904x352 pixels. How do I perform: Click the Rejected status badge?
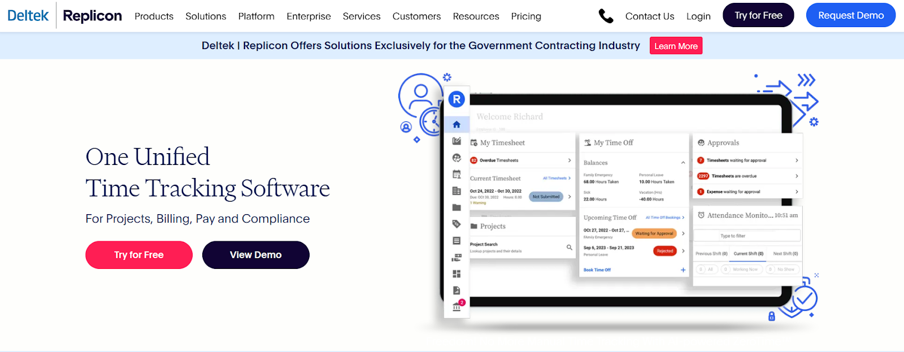coord(665,251)
